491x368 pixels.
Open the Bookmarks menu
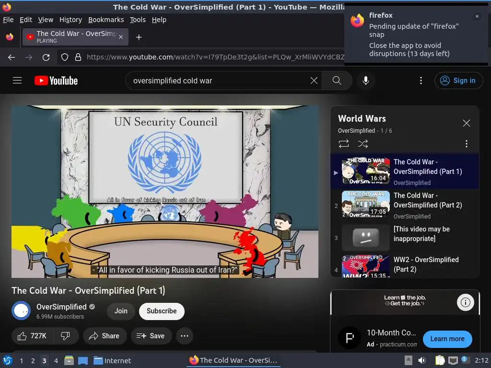pos(106,20)
